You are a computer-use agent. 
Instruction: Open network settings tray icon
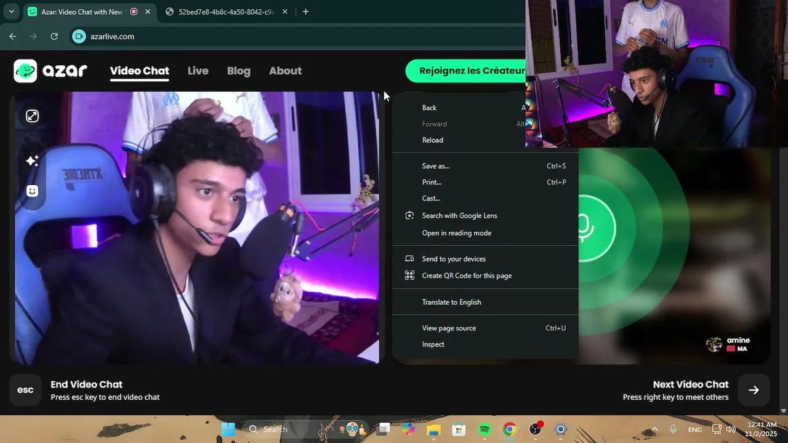pos(717,429)
